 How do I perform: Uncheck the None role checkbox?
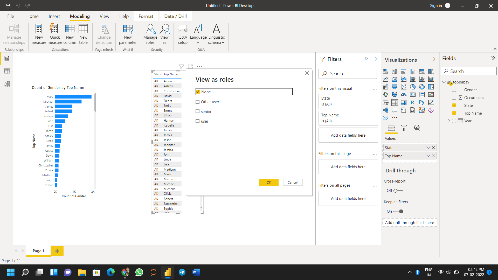(x=198, y=92)
